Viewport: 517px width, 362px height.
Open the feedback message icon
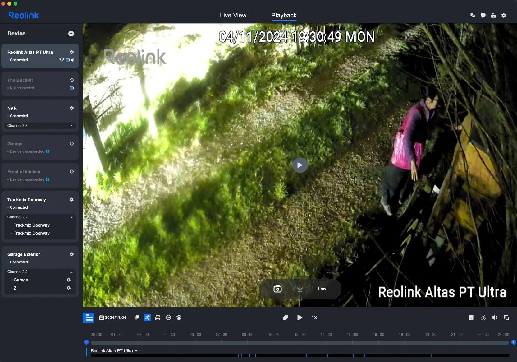click(483, 15)
